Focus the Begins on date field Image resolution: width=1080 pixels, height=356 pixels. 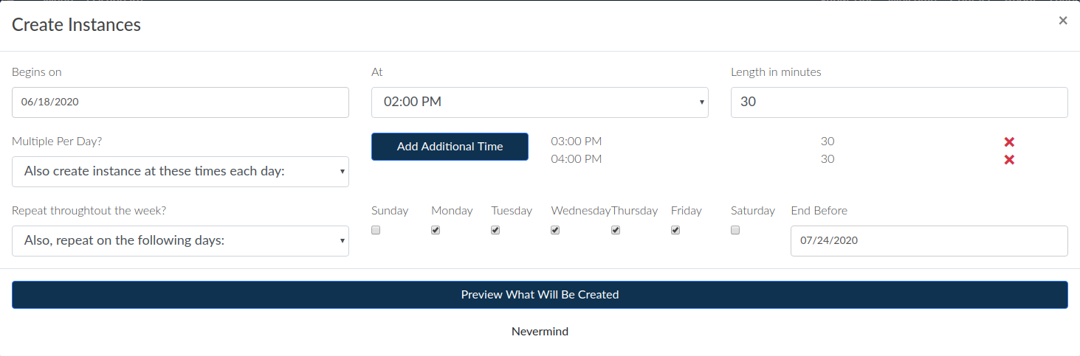pos(180,102)
